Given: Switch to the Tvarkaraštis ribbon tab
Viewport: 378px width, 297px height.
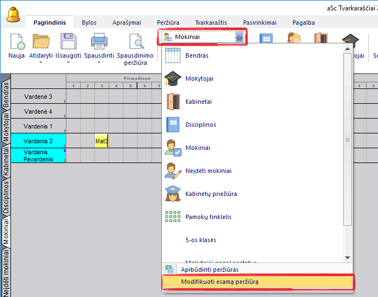Looking at the screenshot, I should pyautogui.click(x=211, y=23).
